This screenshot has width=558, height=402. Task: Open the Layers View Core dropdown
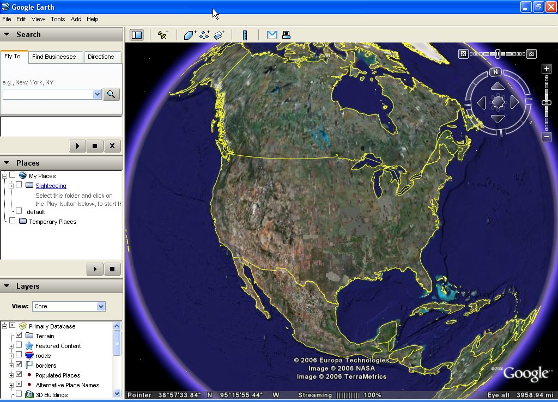pyautogui.click(x=101, y=306)
